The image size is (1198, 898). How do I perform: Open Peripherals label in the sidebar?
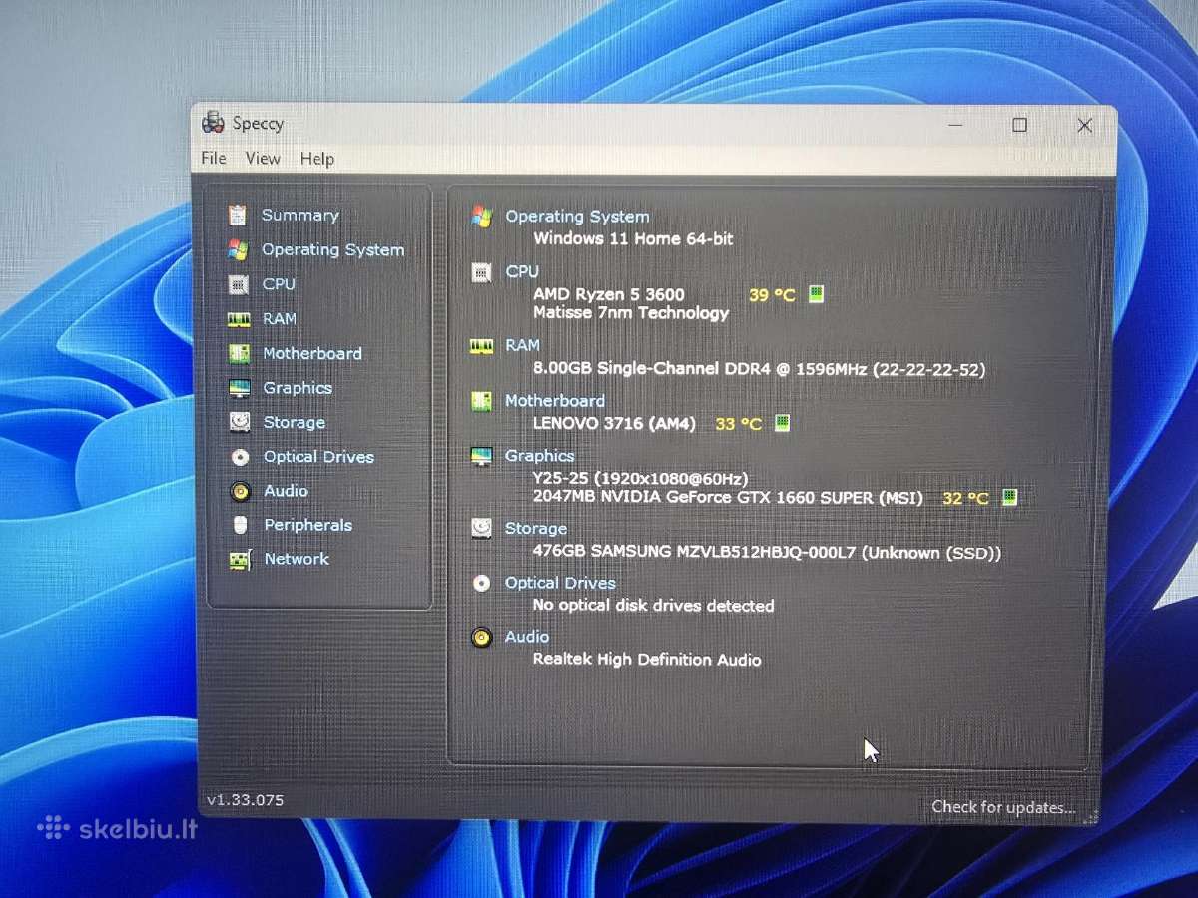click(x=308, y=525)
